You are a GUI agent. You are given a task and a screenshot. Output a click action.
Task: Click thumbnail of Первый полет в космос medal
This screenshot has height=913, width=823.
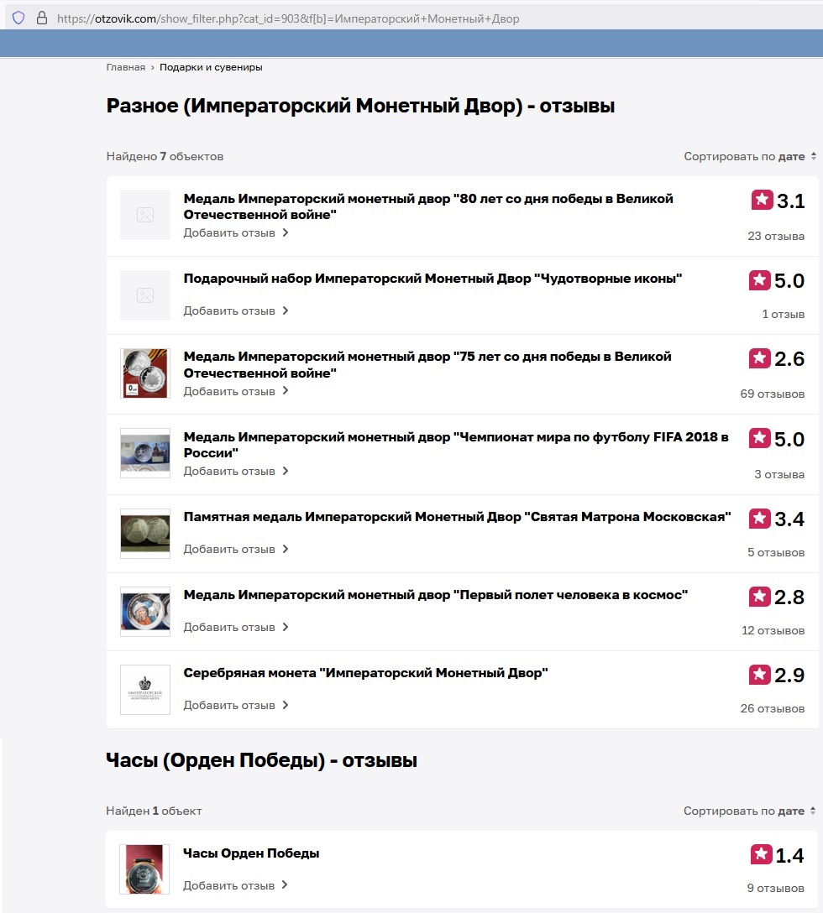coord(145,612)
